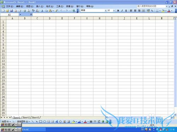This screenshot has height=132, width=177.
Task: Run the spelling check icon
Action: pos(33,11)
